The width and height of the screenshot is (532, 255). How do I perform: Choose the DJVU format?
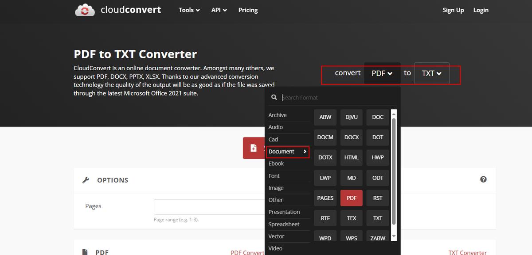pos(352,117)
